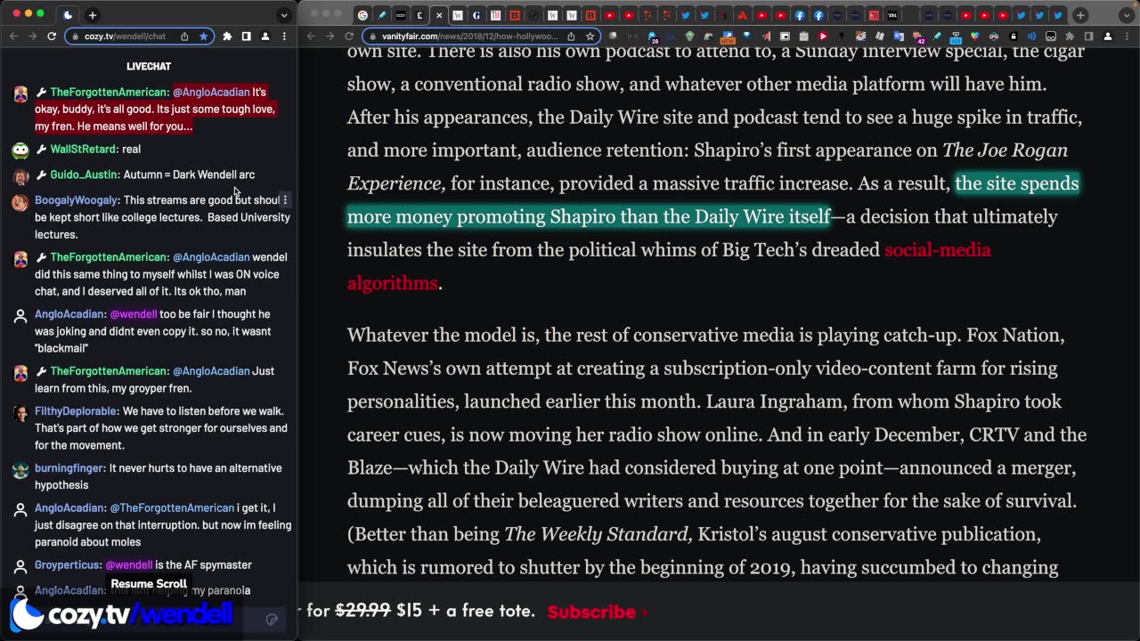Image resolution: width=1140 pixels, height=641 pixels.
Task: Select Guido_Austin's username in chat
Action: pyautogui.click(x=84, y=174)
